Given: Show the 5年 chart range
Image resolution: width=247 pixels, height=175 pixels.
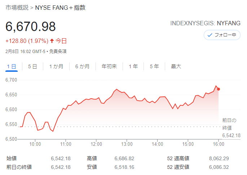Looking at the screenshot, I should (154, 66).
